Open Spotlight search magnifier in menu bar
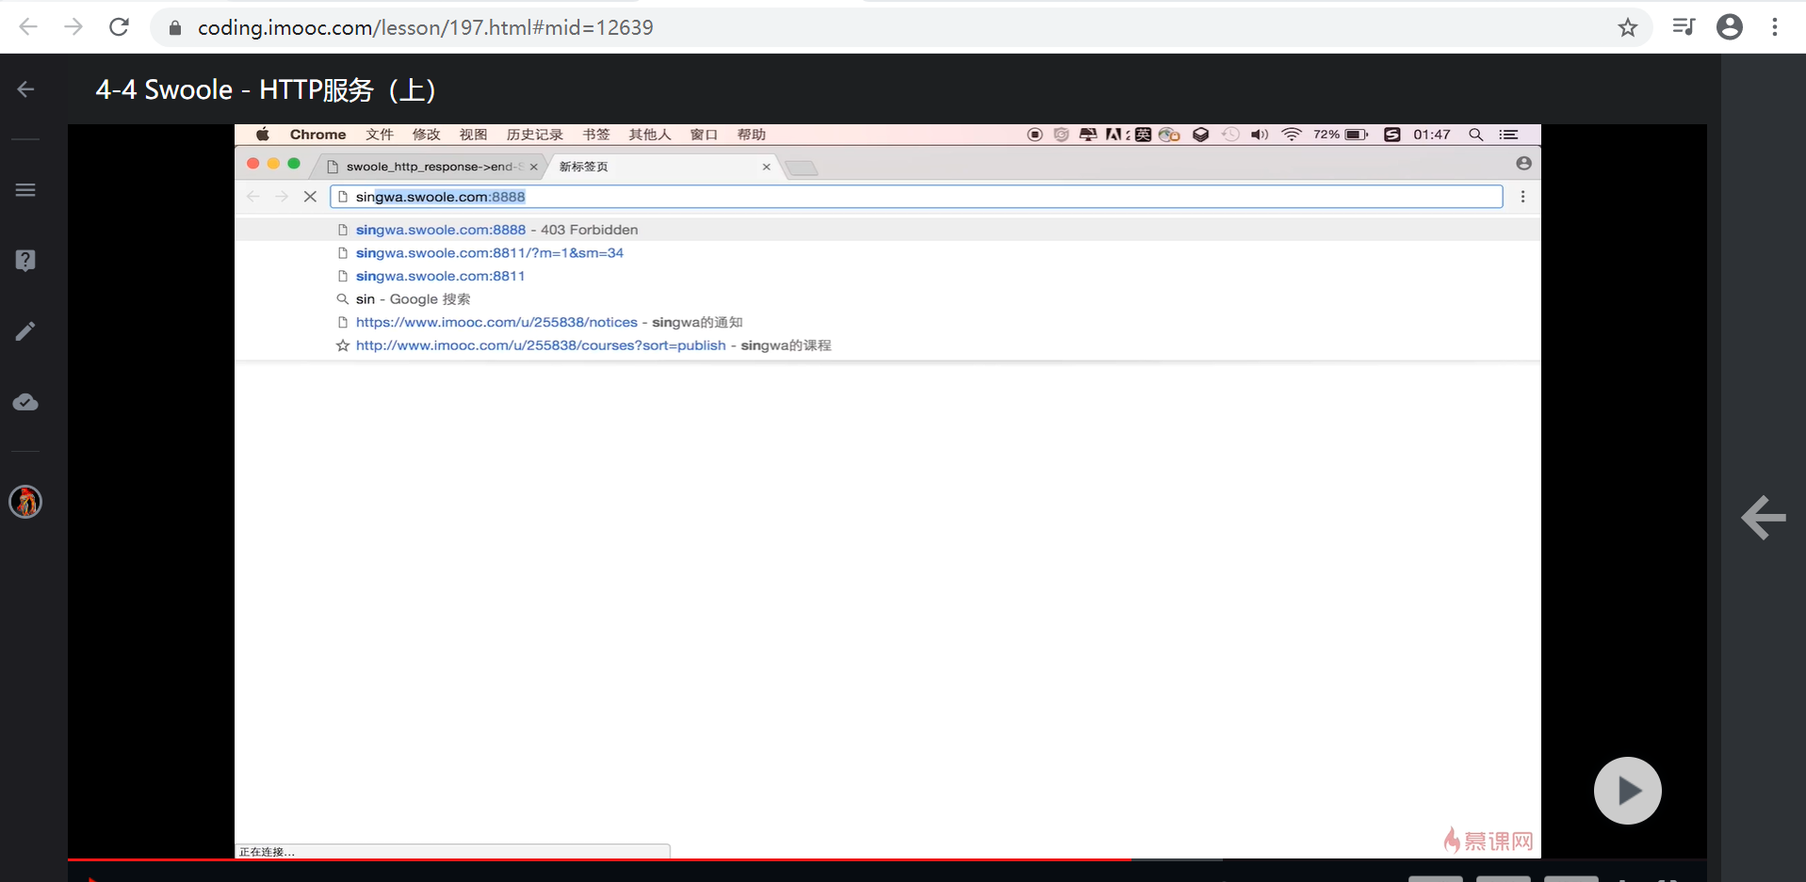The image size is (1806, 882). pos(1476,135)
